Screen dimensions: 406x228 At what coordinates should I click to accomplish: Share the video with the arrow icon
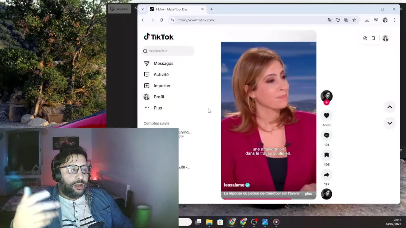(x=326, y=175)
